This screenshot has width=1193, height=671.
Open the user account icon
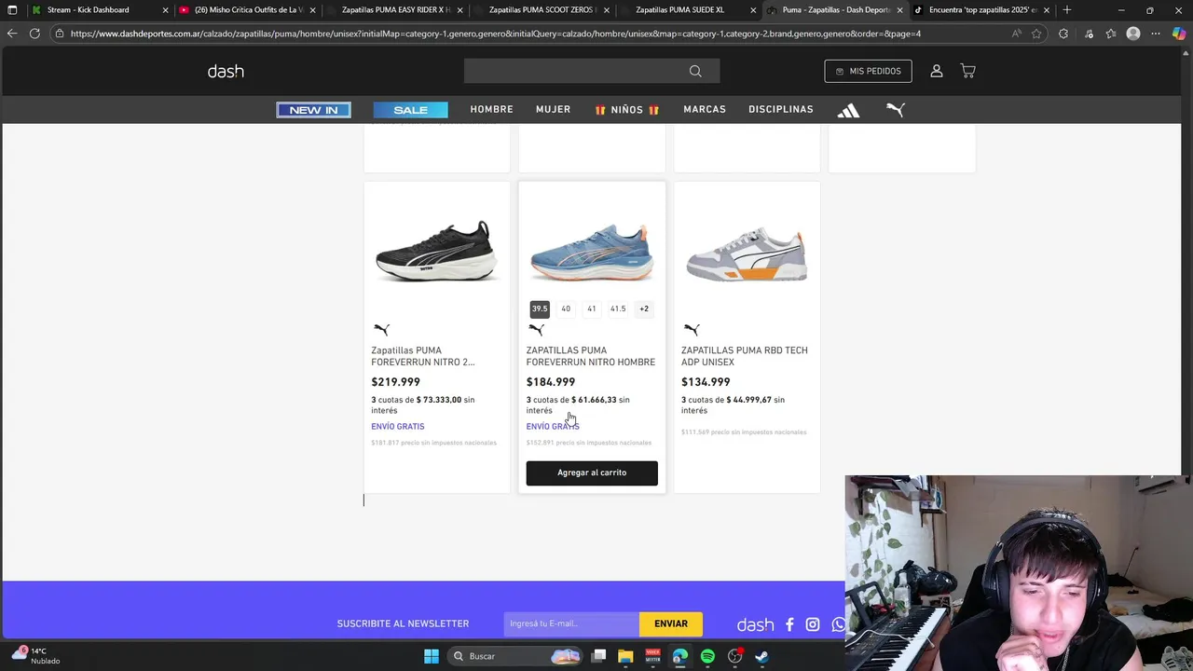(937, 71)
